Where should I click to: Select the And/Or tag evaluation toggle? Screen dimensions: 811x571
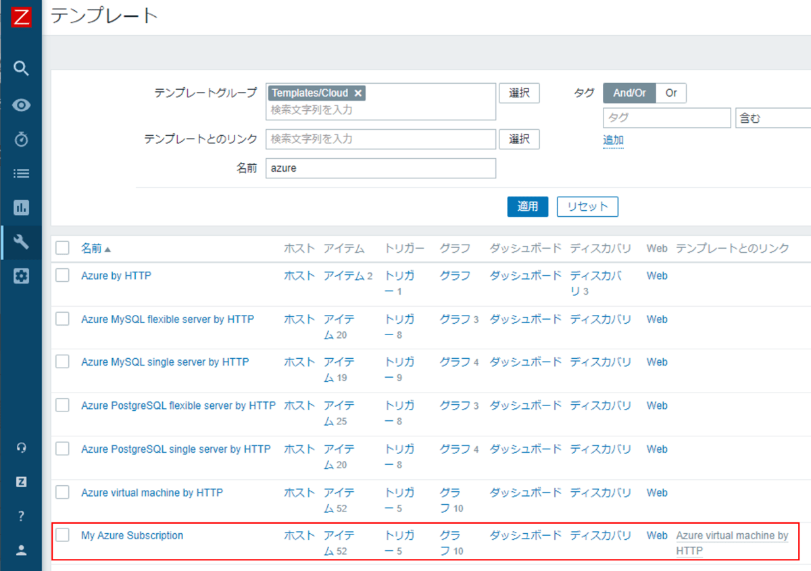click(x=629, y=93)
